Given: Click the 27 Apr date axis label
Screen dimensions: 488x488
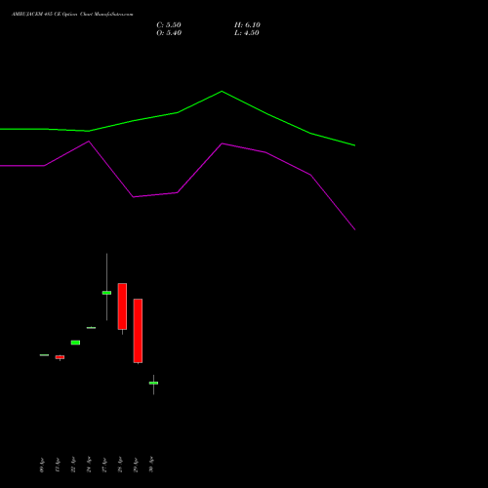Looking at the screenshot, I should [104, 465].
